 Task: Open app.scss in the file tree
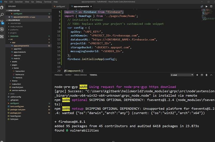point(29,55)
